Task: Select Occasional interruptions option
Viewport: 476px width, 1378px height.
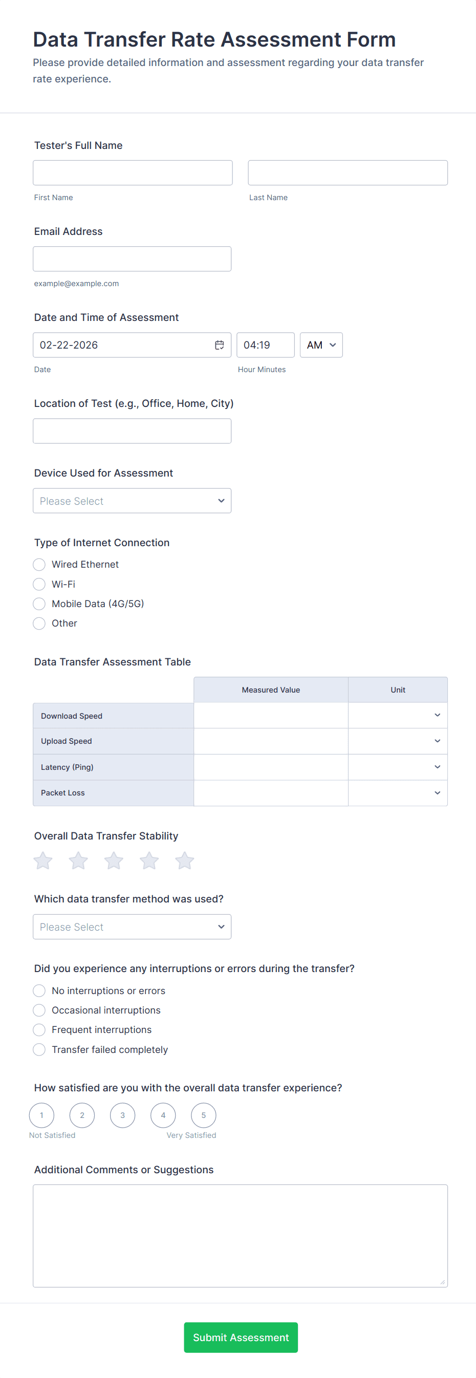Action: coord(39,1010)
